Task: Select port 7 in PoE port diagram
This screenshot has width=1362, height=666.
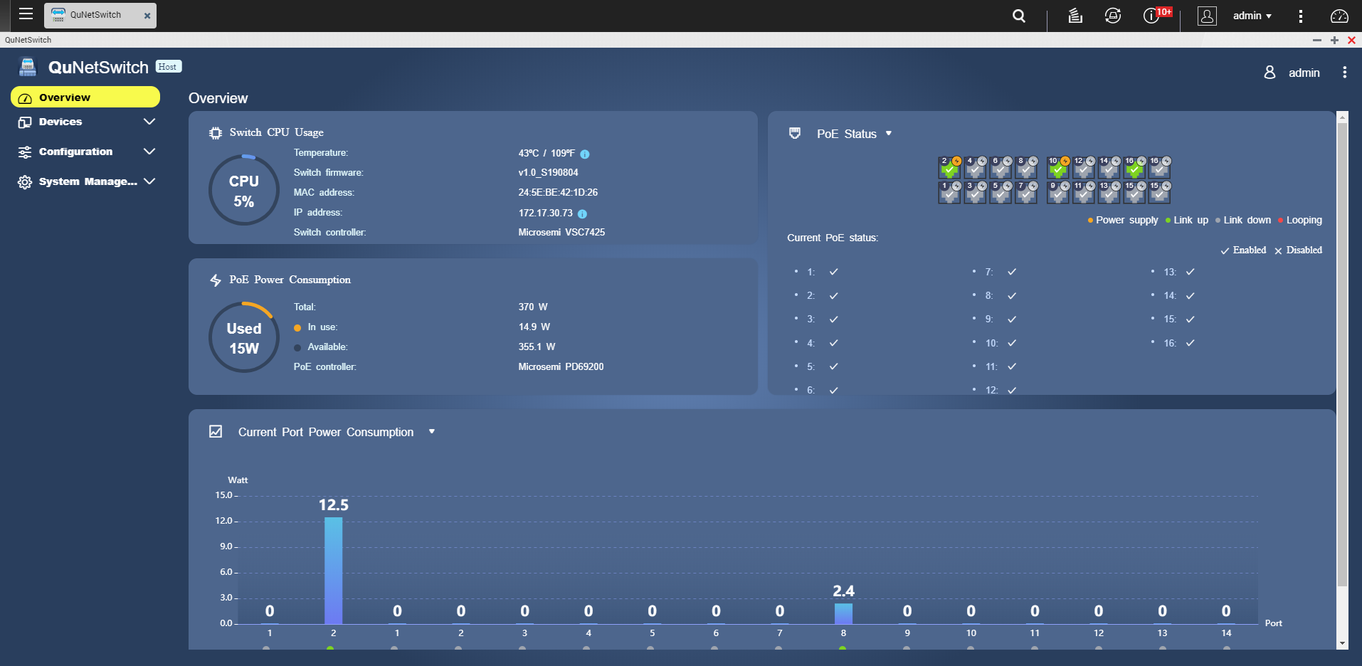Action: (1025, 192)
